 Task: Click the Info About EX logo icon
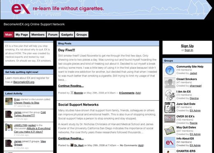(x=170, y=142)
